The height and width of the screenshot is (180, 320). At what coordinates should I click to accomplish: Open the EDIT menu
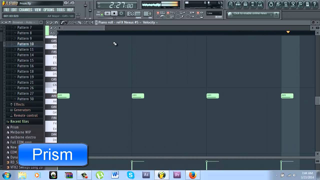[x=14, y=10]
